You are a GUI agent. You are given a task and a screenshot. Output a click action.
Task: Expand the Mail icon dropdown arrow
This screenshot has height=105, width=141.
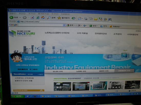(82, 19)
